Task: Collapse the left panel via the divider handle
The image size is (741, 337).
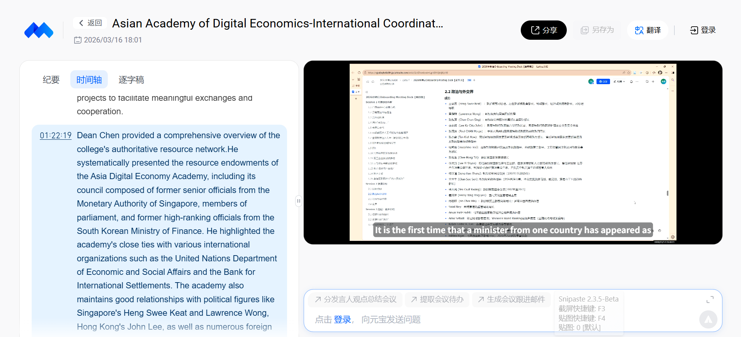Action: click(x=298, y=201)
